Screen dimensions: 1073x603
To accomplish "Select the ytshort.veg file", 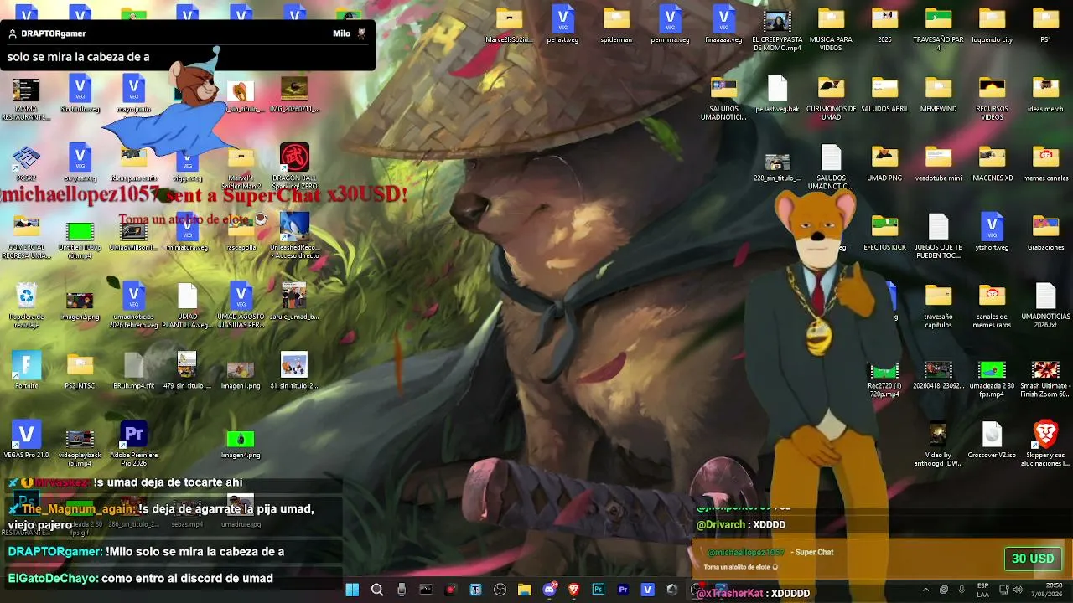I will 992,233.
